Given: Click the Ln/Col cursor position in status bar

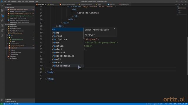Looking at the screenshot, I should (x=149, y=104).
